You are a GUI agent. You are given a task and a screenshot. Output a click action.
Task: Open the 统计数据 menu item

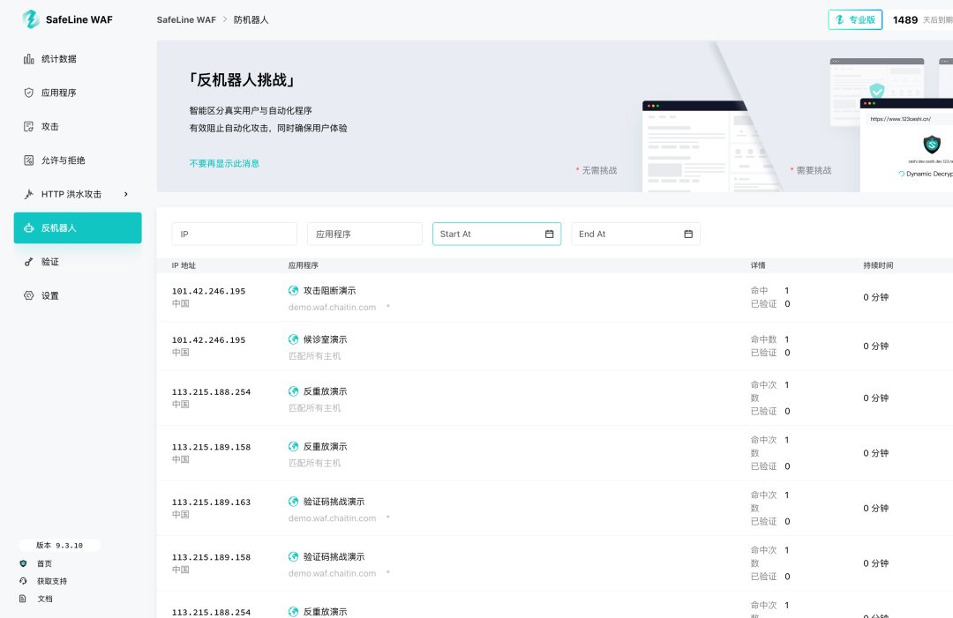(x=78, y=59)
